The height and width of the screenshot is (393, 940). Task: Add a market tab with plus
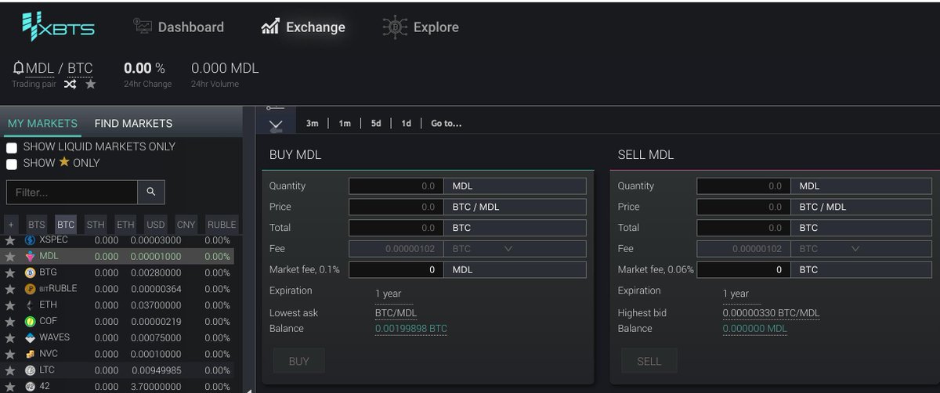pyautogui.click(x=12, y=225)
